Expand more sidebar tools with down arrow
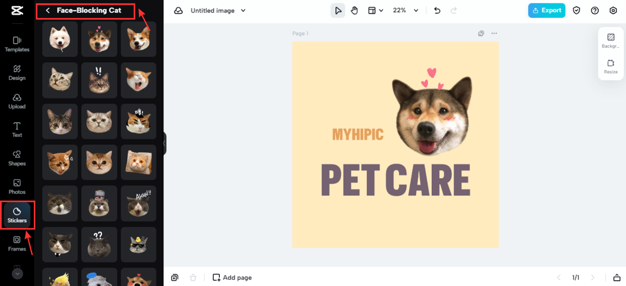Screen dimensions: 626x286 click(17, 274)
